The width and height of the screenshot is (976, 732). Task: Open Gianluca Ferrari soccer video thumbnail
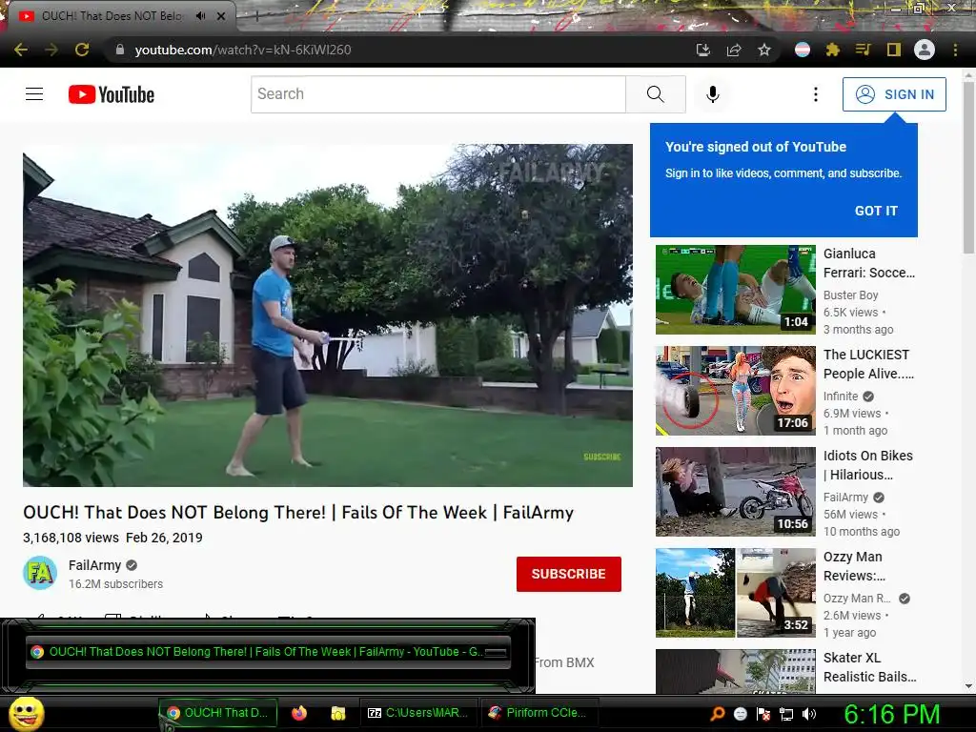(736, 290)
